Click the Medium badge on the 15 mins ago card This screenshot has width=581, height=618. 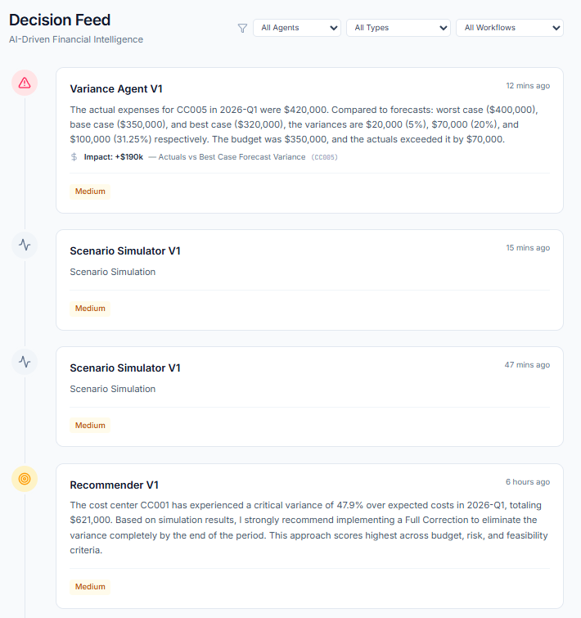[x=90, y=309]
